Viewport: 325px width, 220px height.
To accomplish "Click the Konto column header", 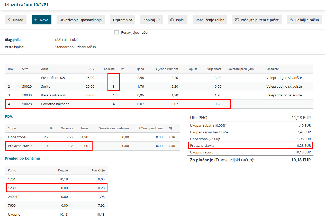I will pyautogui.click(x=12, y=170).
